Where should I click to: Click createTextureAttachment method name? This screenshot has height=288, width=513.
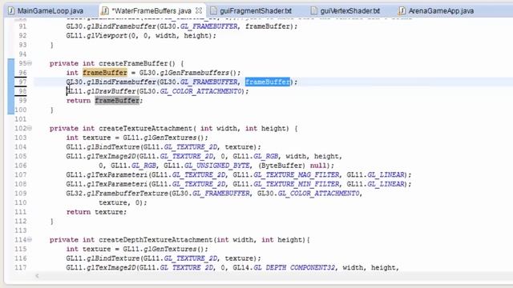146,128
